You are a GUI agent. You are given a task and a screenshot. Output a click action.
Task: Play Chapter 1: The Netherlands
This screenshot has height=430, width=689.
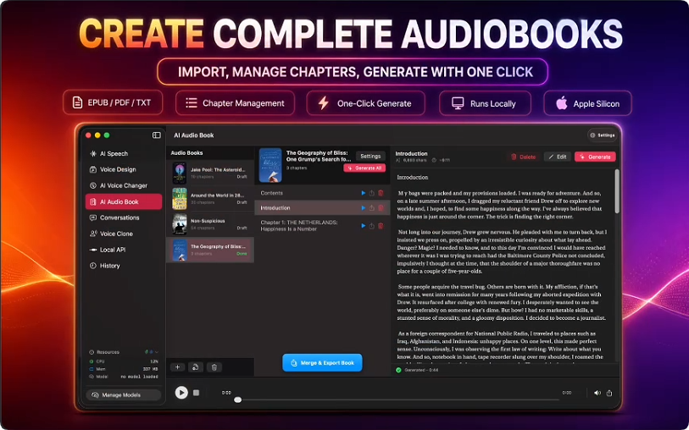(363, 225)
